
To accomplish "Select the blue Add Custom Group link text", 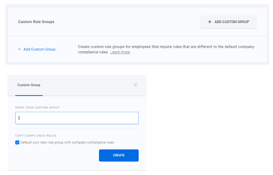I will (39, 49).
